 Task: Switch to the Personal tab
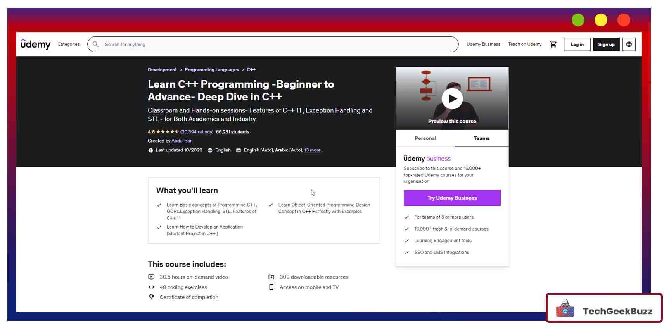[425, 138]
